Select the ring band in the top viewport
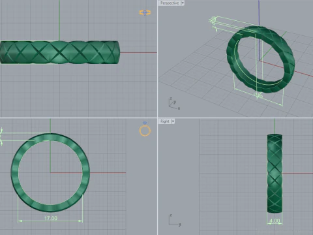This screenshot has width=313, height=235. coord(60,52)
